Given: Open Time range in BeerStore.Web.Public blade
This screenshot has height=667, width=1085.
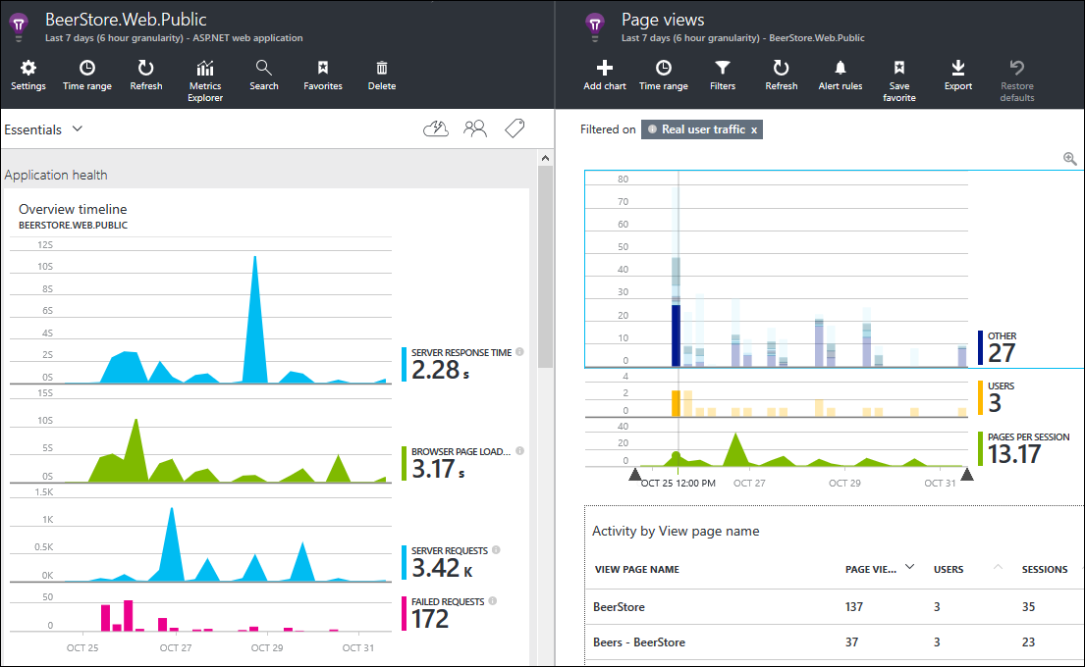Looking at the screenshot, I should (87, 76).
